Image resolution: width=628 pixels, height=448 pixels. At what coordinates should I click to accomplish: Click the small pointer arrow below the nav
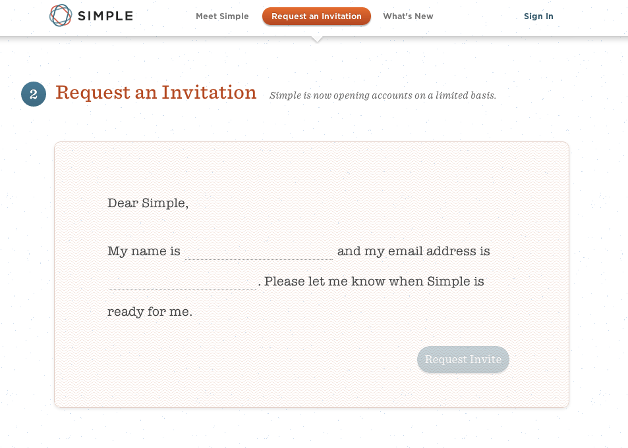pos(317,39)
